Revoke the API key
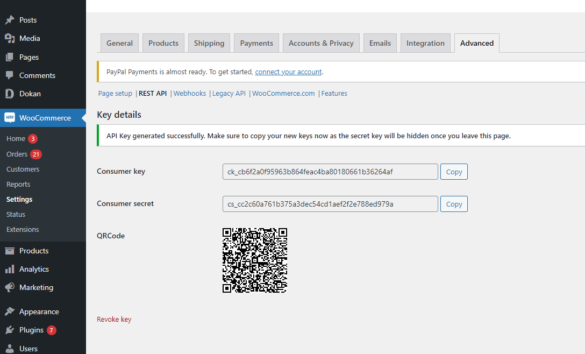Screen dimensions: 585x354 (114, 319)
